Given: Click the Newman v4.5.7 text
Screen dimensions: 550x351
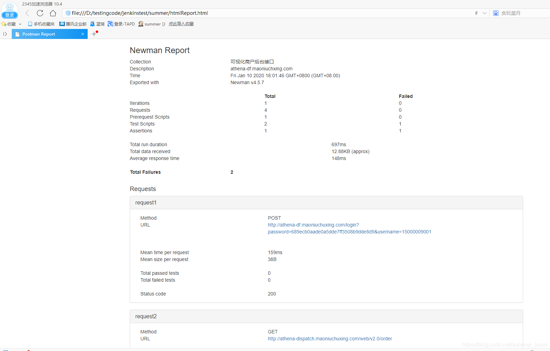Looking at the screenshot, I should pos(247,82).
